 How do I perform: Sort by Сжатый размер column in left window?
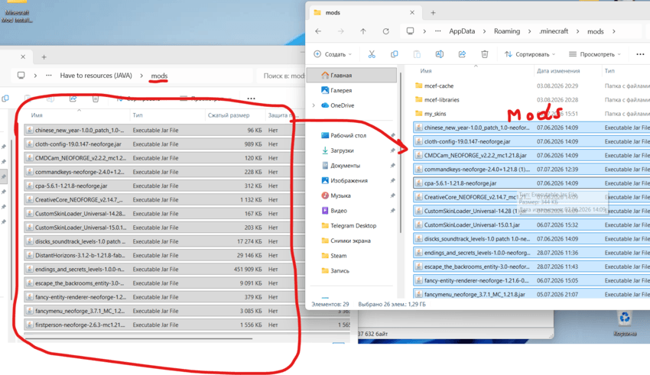[229, 115]
